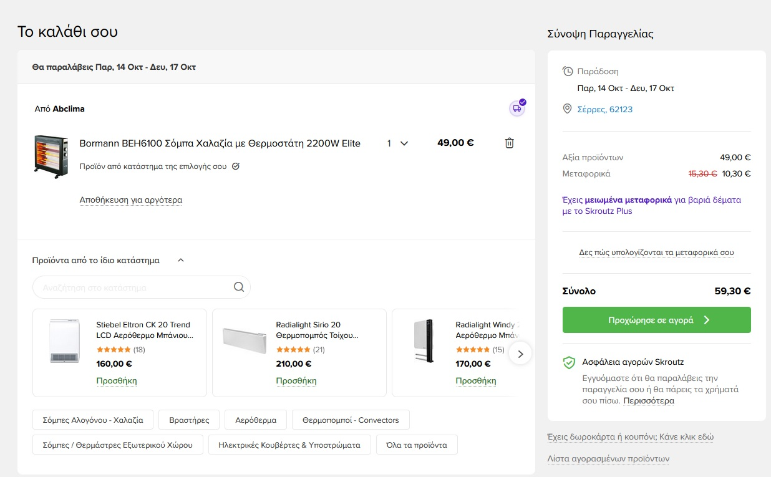The image size is (771, 477).
Task: Delete the Bormann BEH6100 item via trash icon
Action: pos(509,143)
